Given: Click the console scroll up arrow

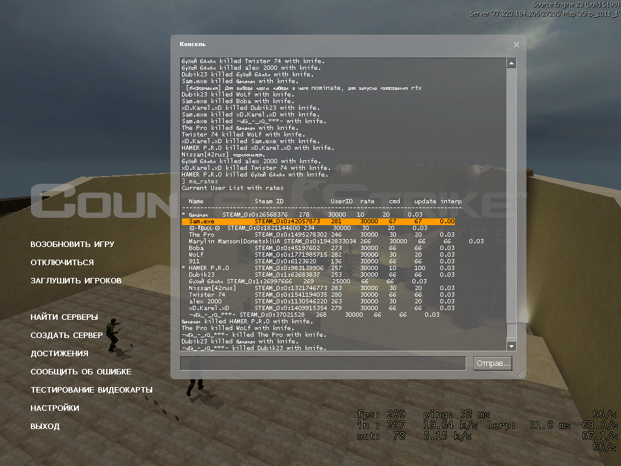Looking at the screenshot, I should click(511, 63).
